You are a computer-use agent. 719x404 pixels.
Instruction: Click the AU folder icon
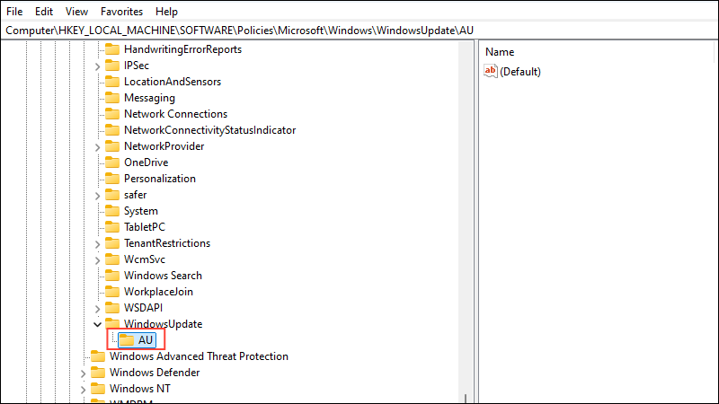(x=127, y=340)
